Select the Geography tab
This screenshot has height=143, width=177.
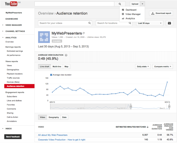click(54, 117)
